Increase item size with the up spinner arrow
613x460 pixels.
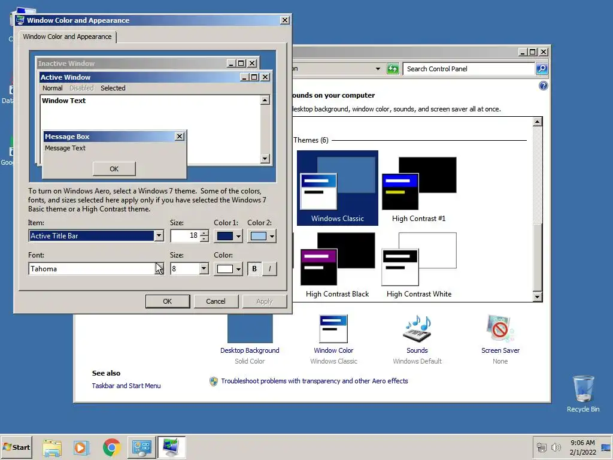[204, 233]
